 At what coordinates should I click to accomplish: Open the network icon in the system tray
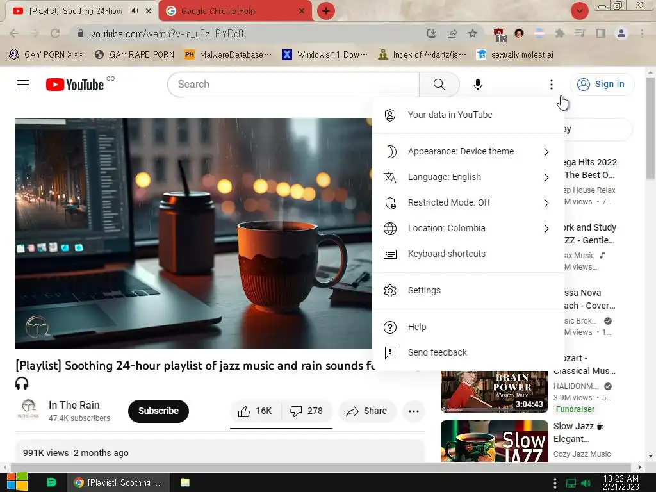571,483
